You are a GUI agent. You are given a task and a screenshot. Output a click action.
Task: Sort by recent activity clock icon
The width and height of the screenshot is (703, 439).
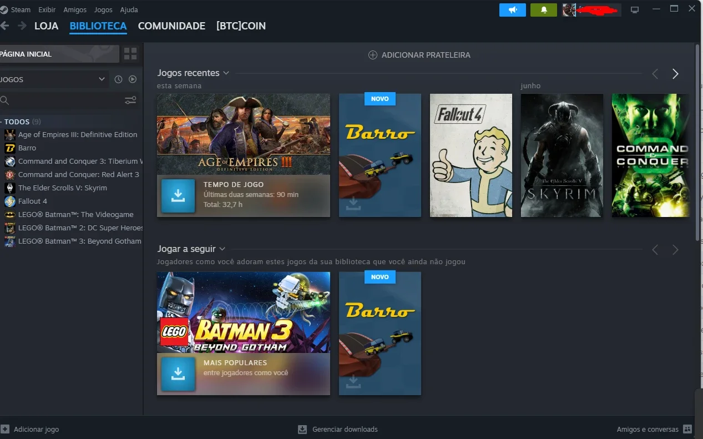click(118, 79)
